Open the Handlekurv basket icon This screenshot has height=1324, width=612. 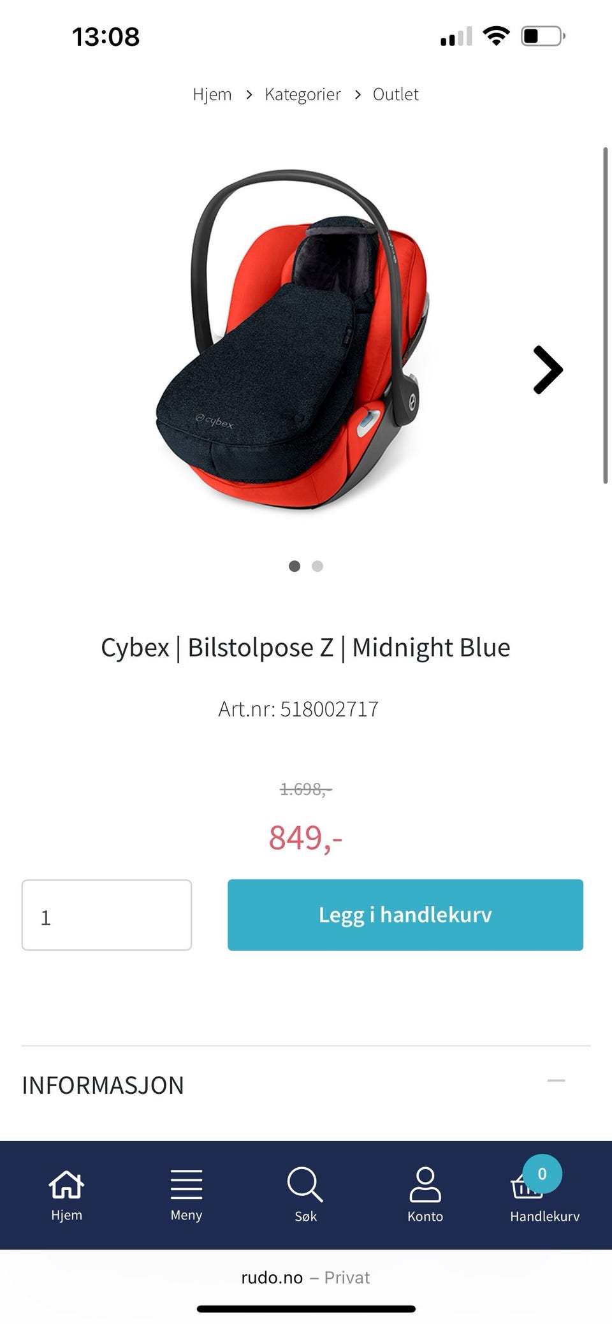tap(527, 1188)
